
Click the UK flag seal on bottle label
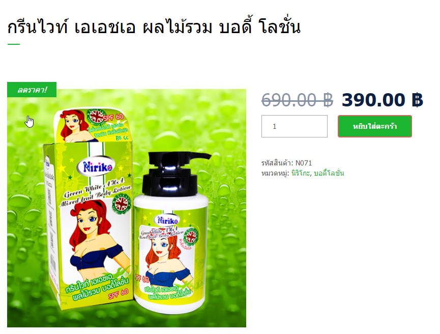(191, 236)
